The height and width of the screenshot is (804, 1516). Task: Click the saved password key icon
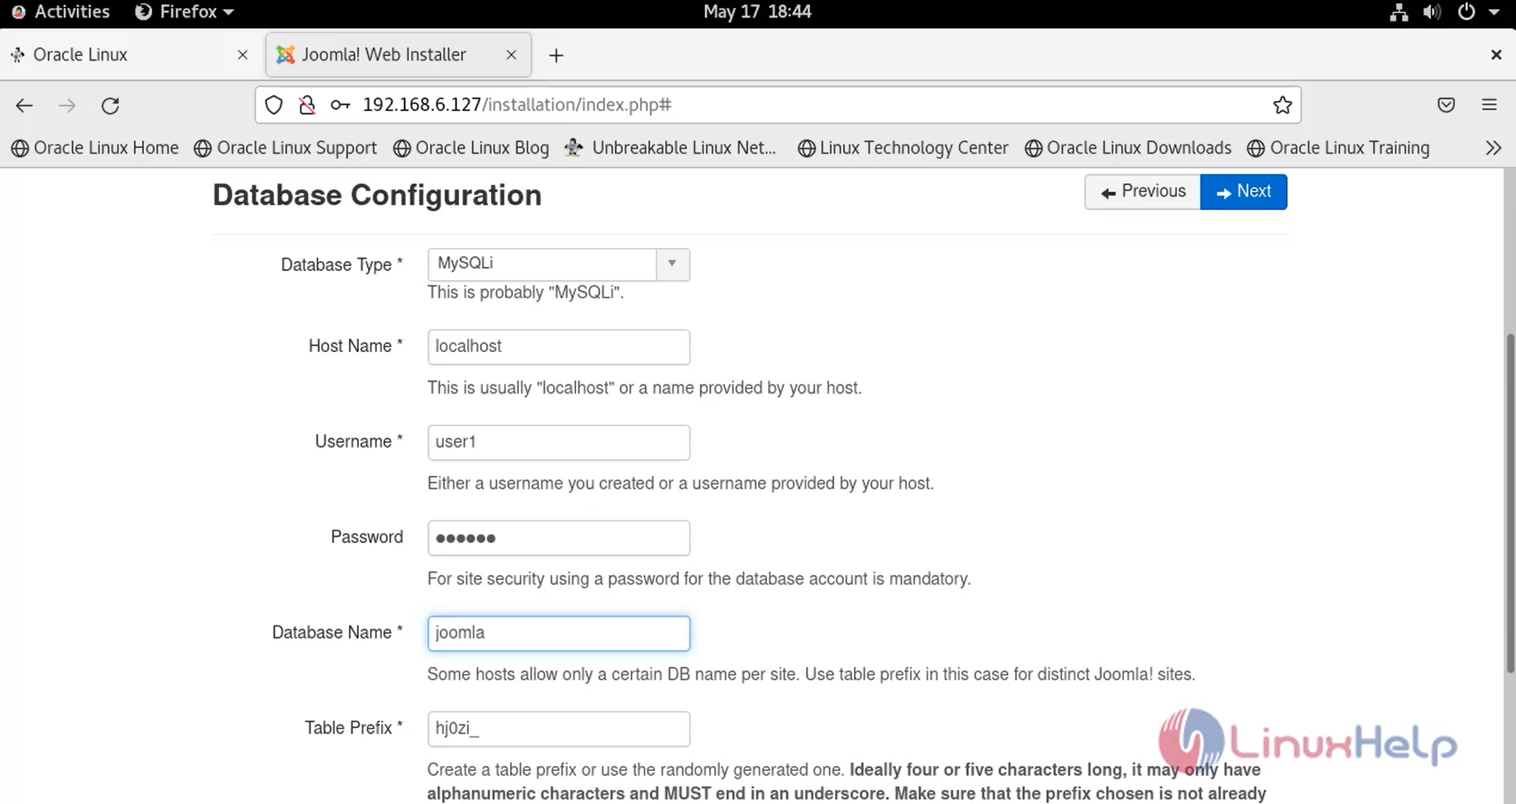[340, 105]
